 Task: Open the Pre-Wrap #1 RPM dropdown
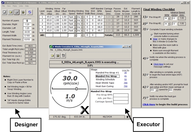pyautogui.click(x=169, y=18)
